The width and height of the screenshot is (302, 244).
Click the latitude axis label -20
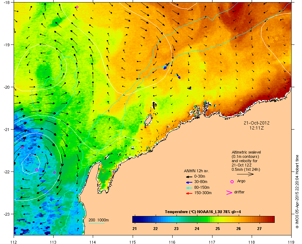(6, 87)
